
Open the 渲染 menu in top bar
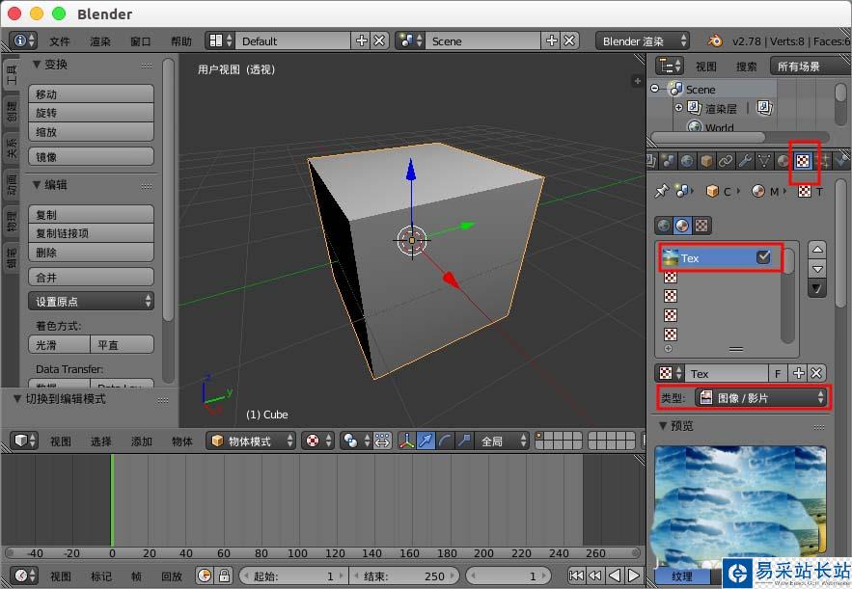pos(100,41)
